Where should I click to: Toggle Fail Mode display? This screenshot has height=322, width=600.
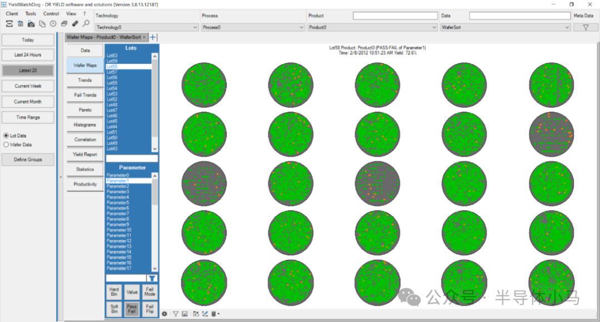149,292
